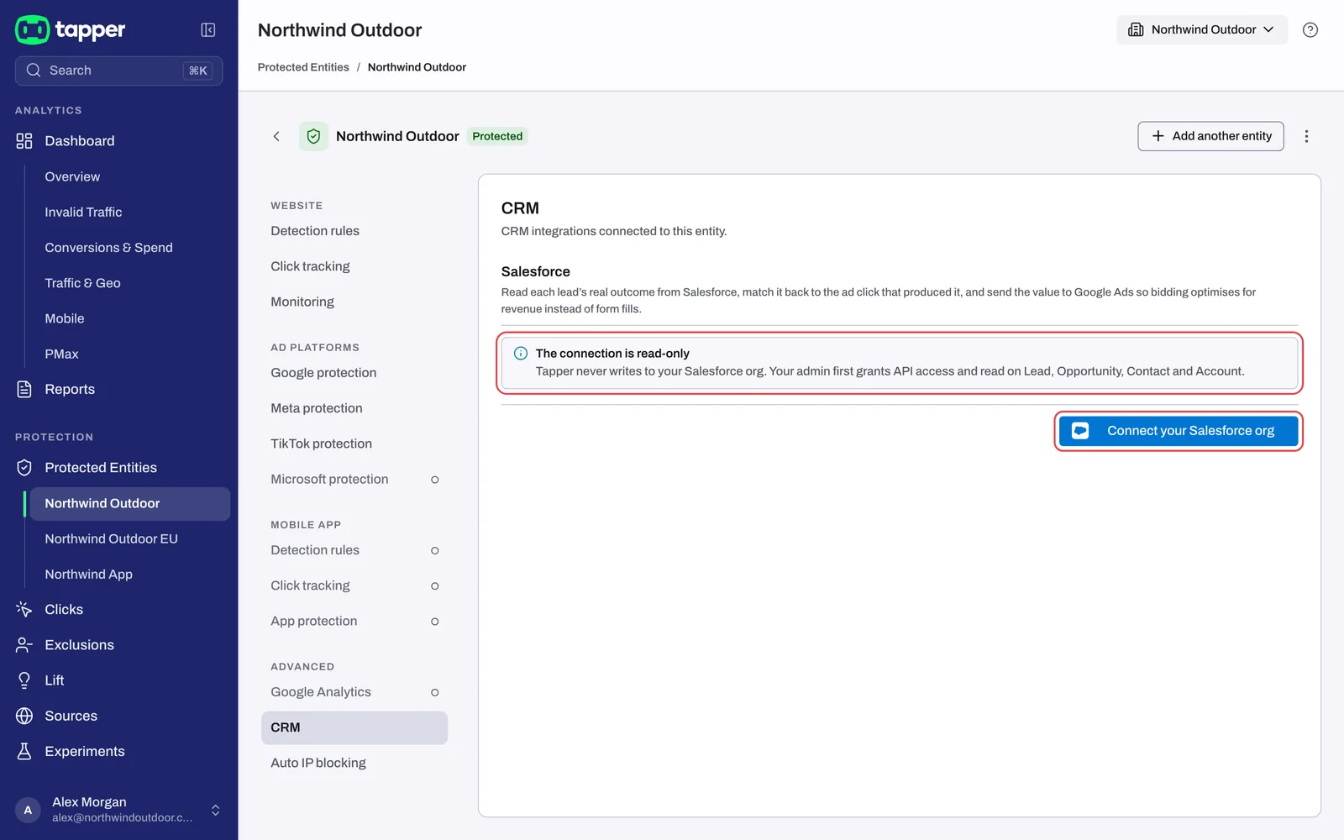Click the Exclusions person icon
Screen dimensions: 1344x840
[24, 645]
